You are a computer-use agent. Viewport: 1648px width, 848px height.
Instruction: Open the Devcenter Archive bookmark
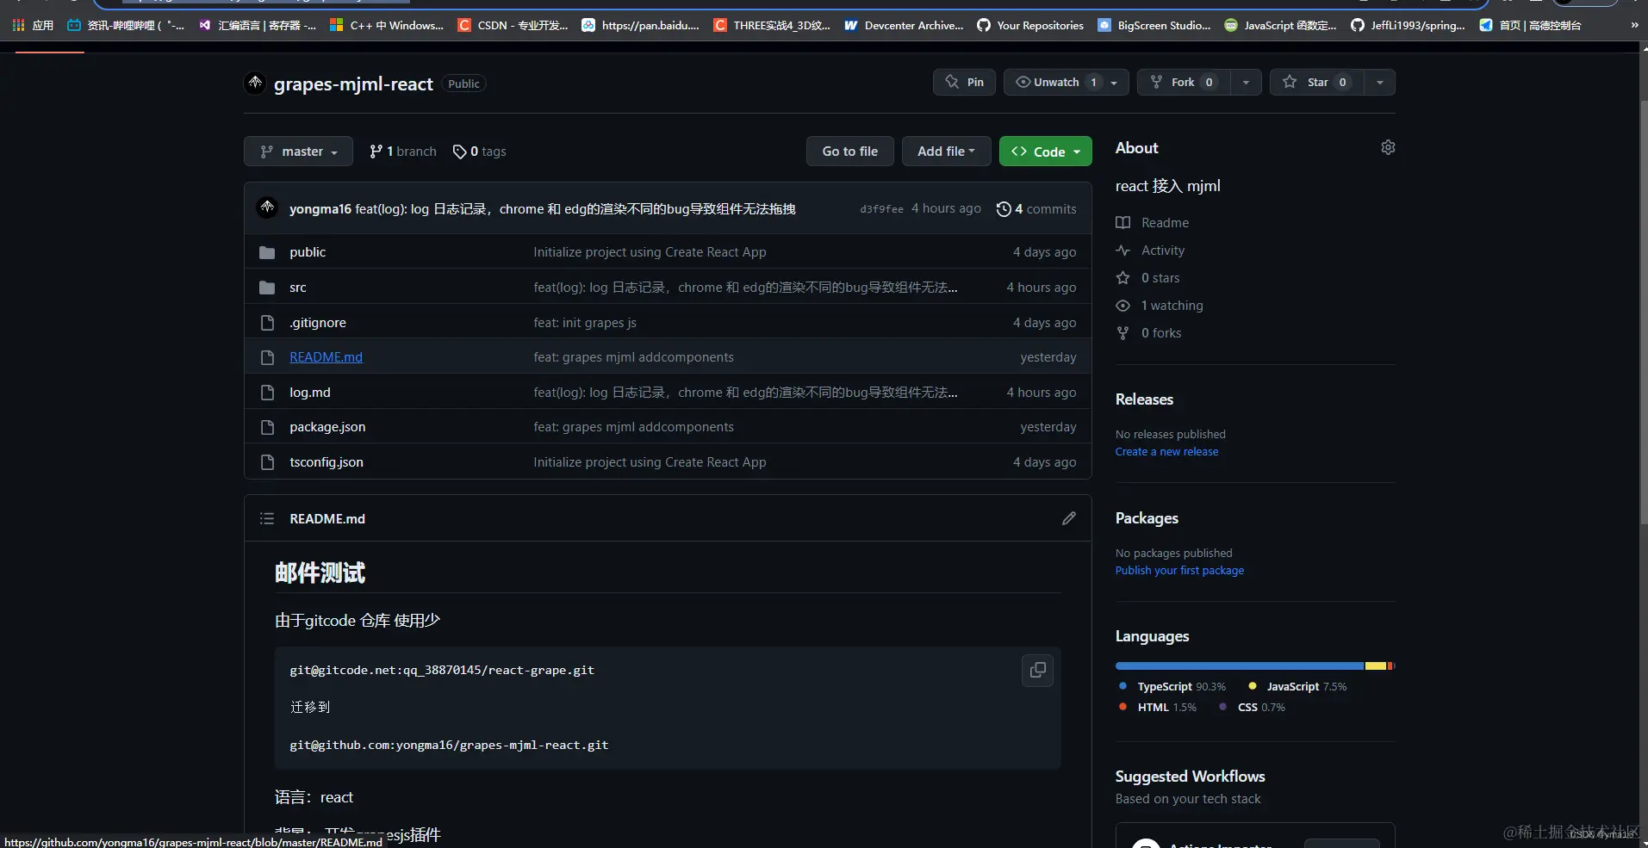pos(904,25)
